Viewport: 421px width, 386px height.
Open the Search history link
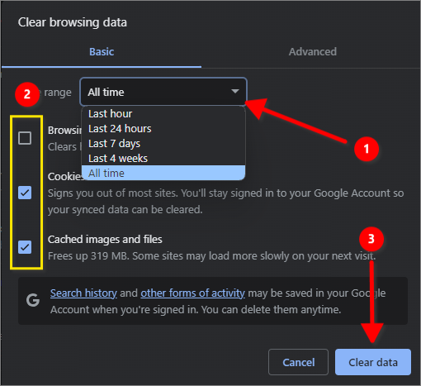click(x=83, y=293)
